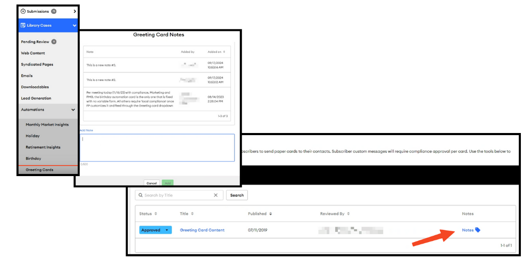
Task: Click the Submissions circle icon
Action: pyautogui.click(x=23, y=11)
